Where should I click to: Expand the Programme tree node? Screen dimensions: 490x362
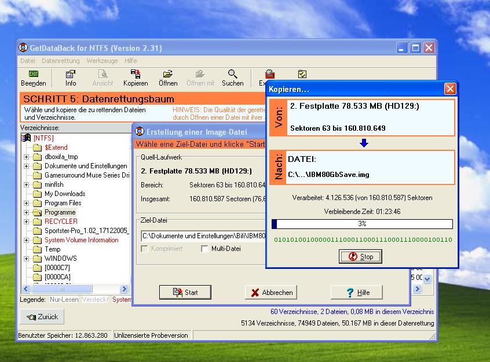[x=26, y=213]
